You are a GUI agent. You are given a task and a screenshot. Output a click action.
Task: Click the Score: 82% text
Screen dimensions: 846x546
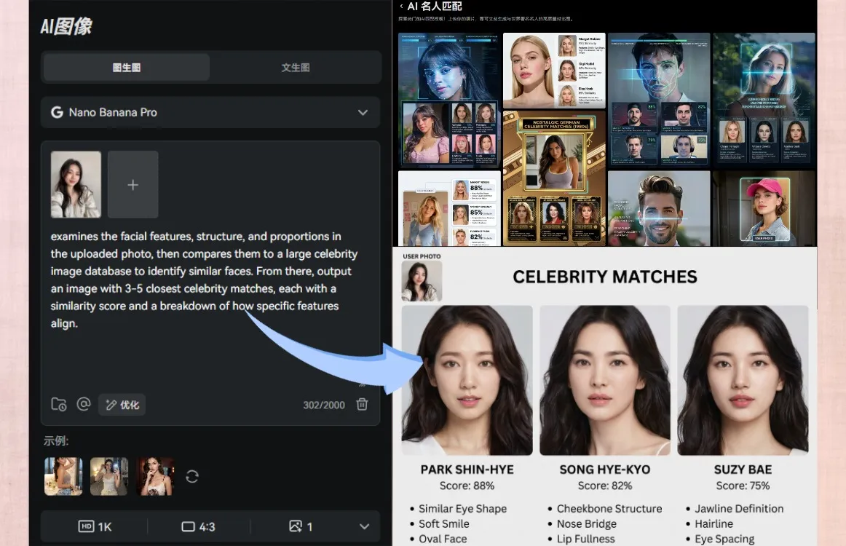click(605, 486)
